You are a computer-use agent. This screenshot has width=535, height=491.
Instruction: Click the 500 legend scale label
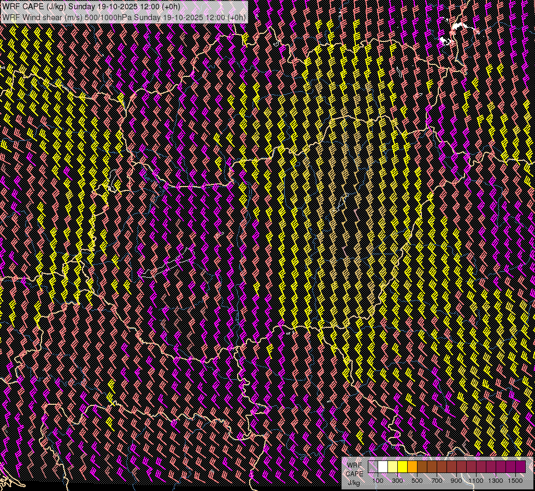click(417, 481)
